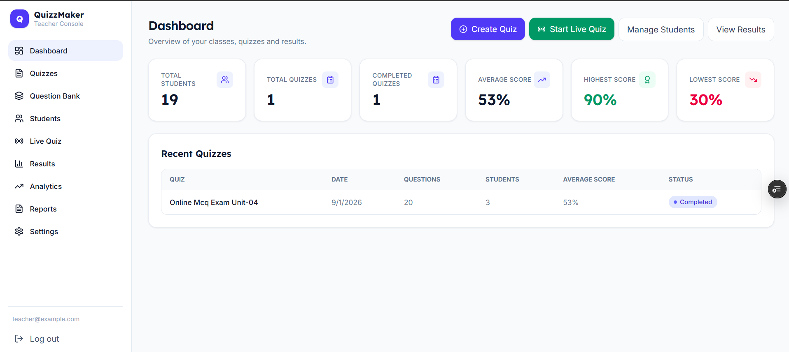Click the 53% cell in the quiz row
789x352 pixels.
coord(571,202)
